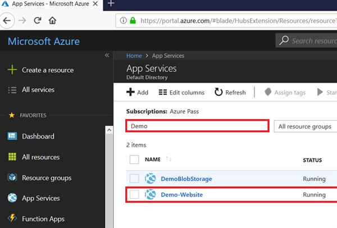Image resolution: width=337 pixels, height=228 pixels.
Task: Open Function Apps lightning icon
Action: click(x=12, y=219)
